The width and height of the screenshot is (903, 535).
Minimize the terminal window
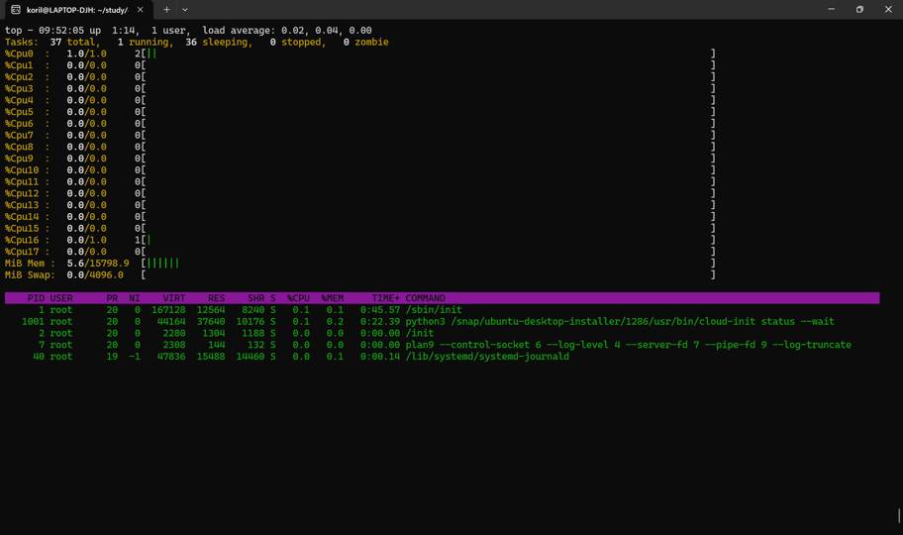(x=831, y=10)
